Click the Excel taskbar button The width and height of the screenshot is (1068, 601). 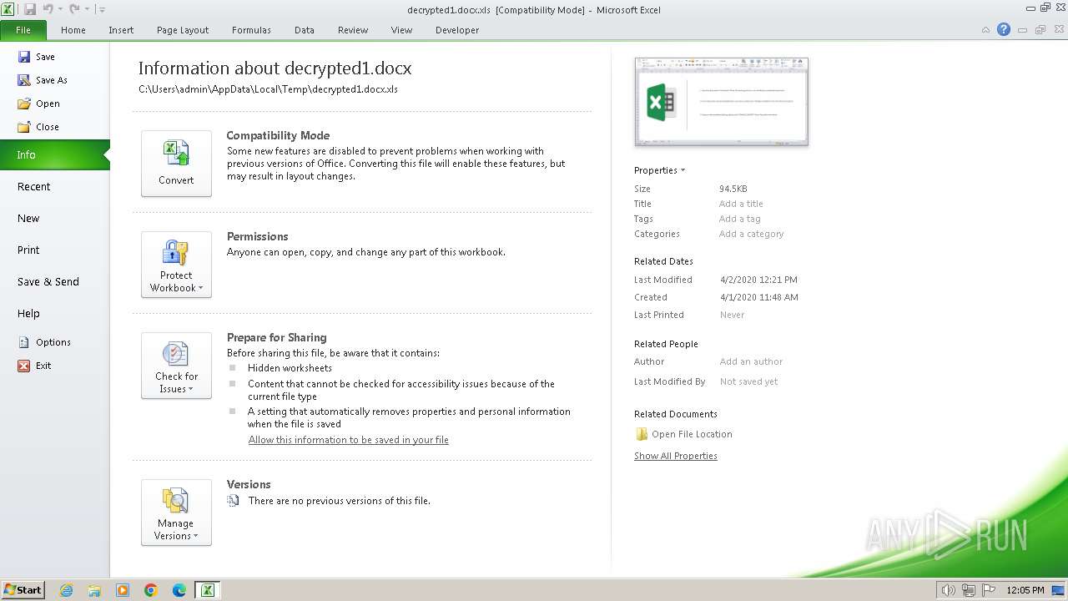pyautogui.click(x=207, y=590)
